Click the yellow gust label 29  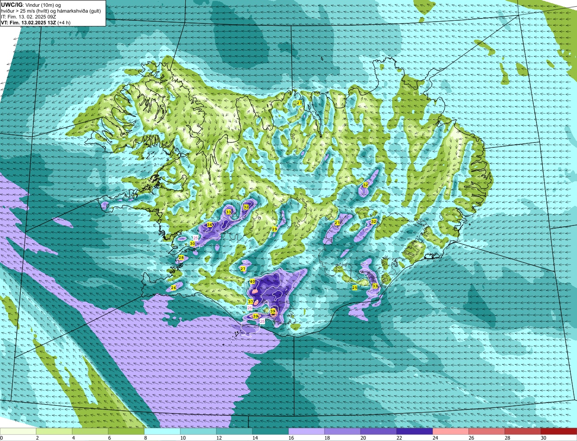click(x=274, y=230)
